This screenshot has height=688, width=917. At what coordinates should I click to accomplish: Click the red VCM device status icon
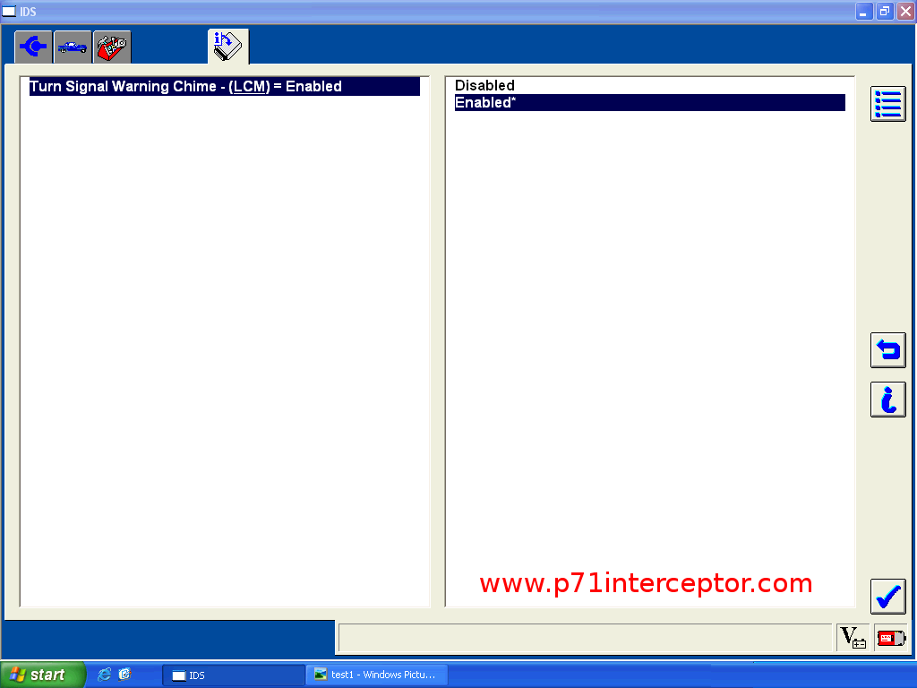pyautogui.click(x=890, y=638)
